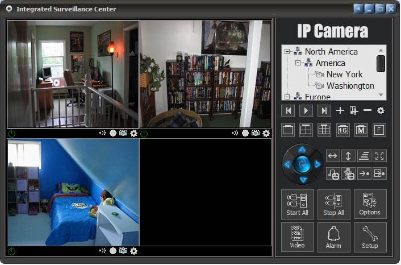The height and width of the screenshot is (265, 401).
Task: Open camera tree settings gear
Action: click(381, 111)
